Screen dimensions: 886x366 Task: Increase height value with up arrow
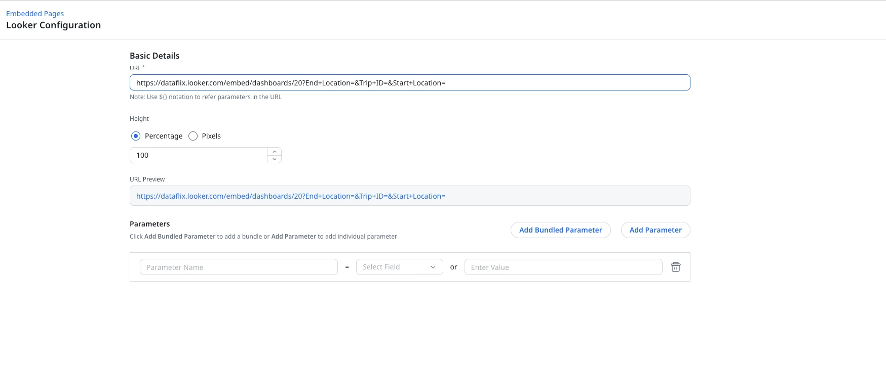click(x=274, y=152)
